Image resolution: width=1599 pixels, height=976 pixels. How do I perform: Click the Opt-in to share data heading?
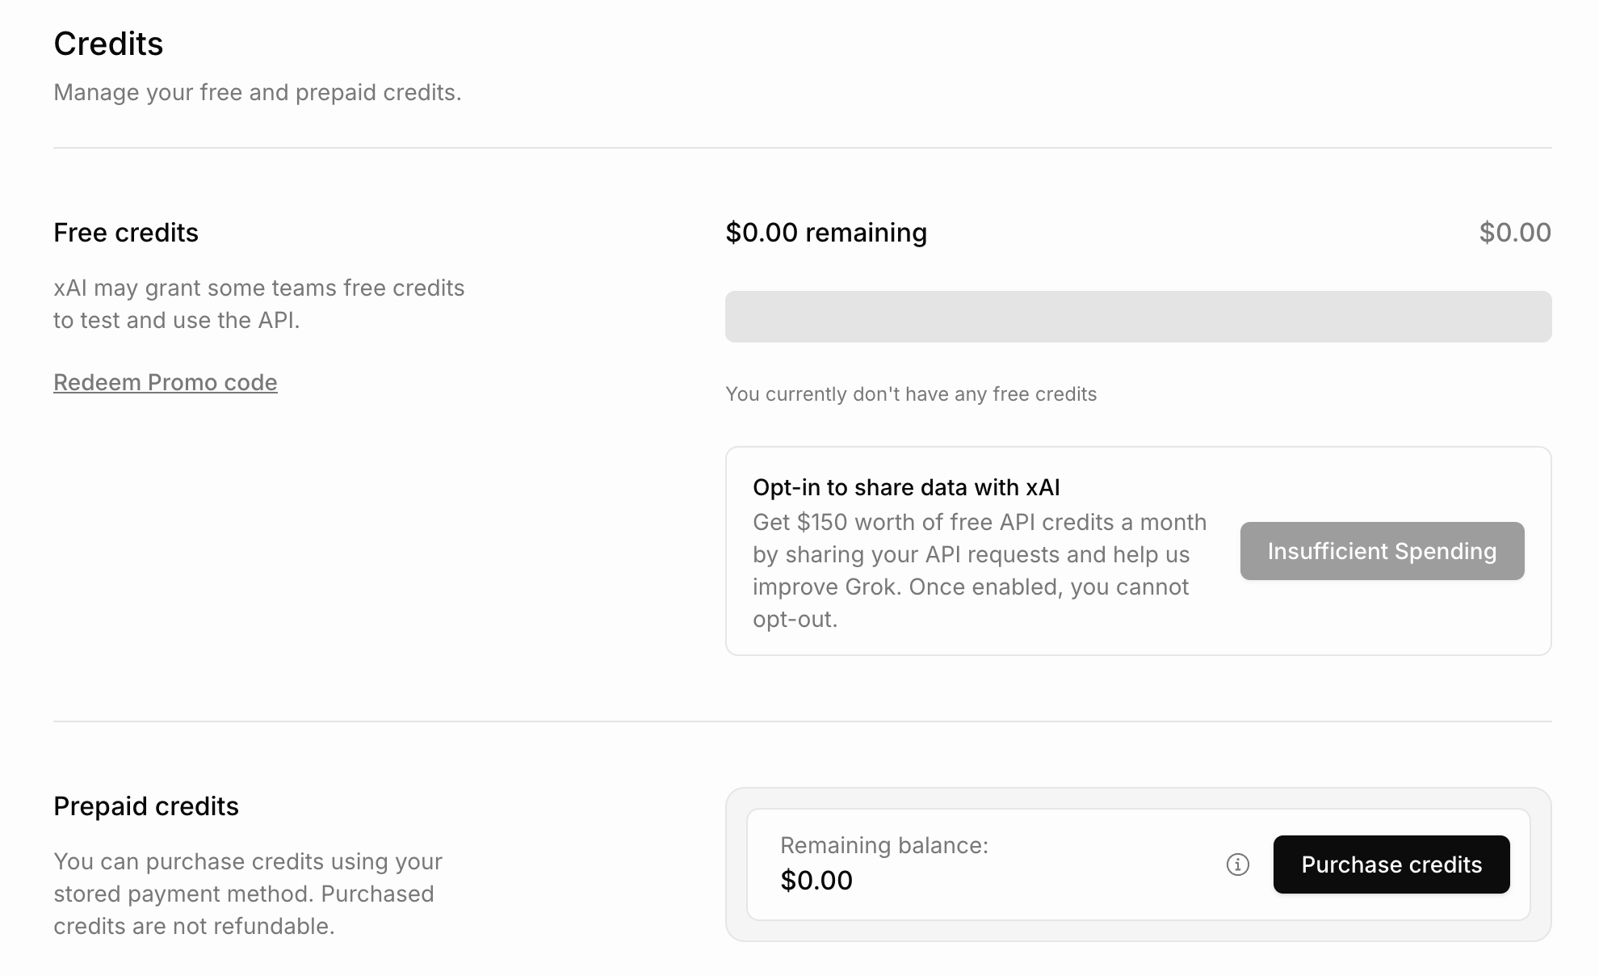(x=906, y=487)
